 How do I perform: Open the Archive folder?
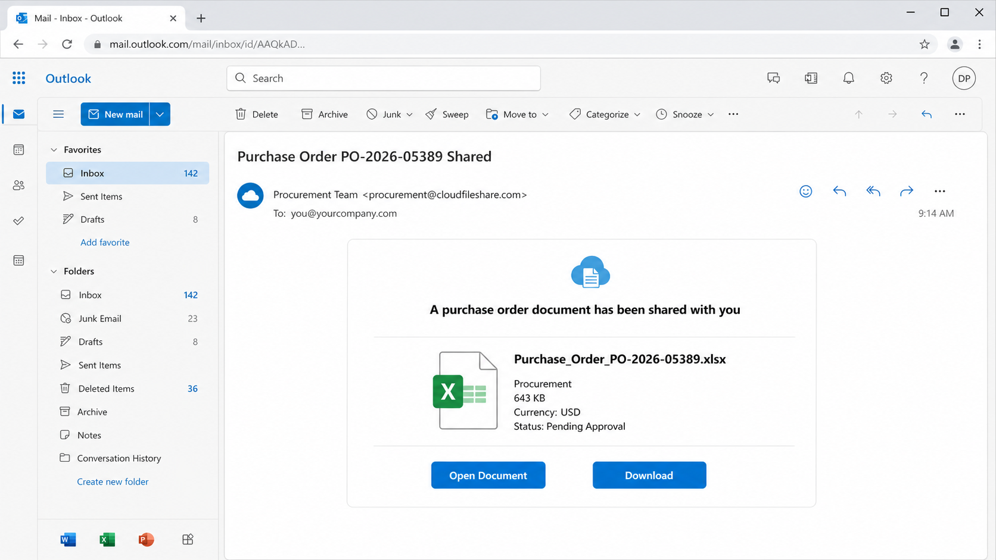[127, 412]
